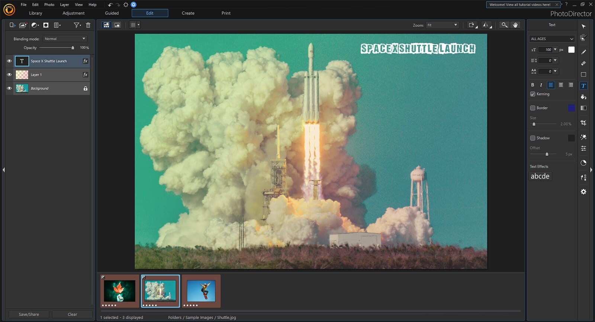Open character spacing value dropdown
This screenshot has width=595, height=322.
point(555,71)
